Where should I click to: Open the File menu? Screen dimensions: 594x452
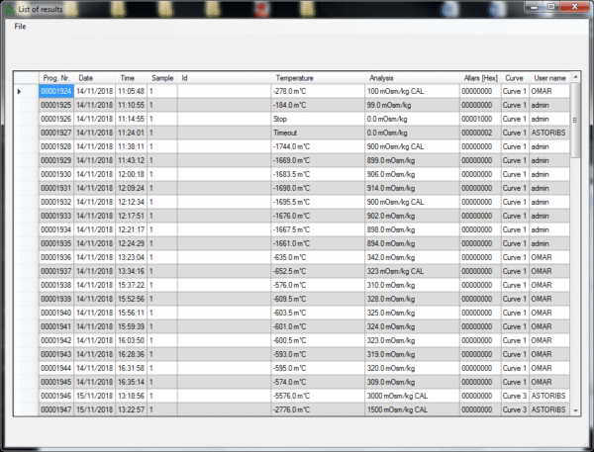pos(20,26)
